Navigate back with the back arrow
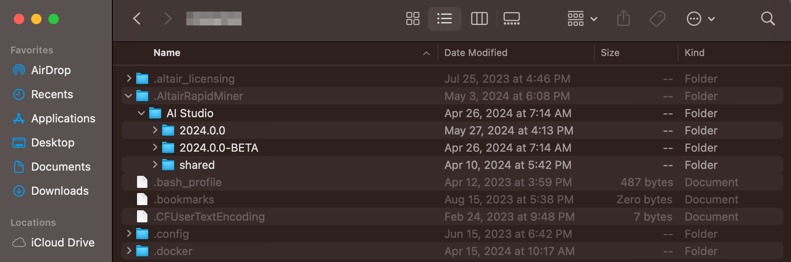791x262 pixels. (x=137, y=19)
